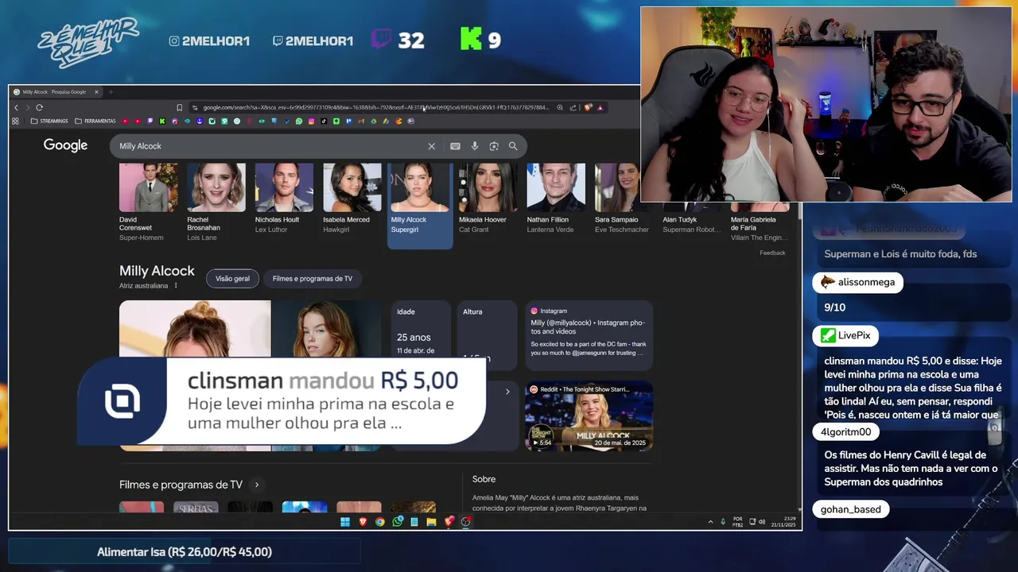
Task: Click the Brave Shields lion icon
Action: (588, 107)
